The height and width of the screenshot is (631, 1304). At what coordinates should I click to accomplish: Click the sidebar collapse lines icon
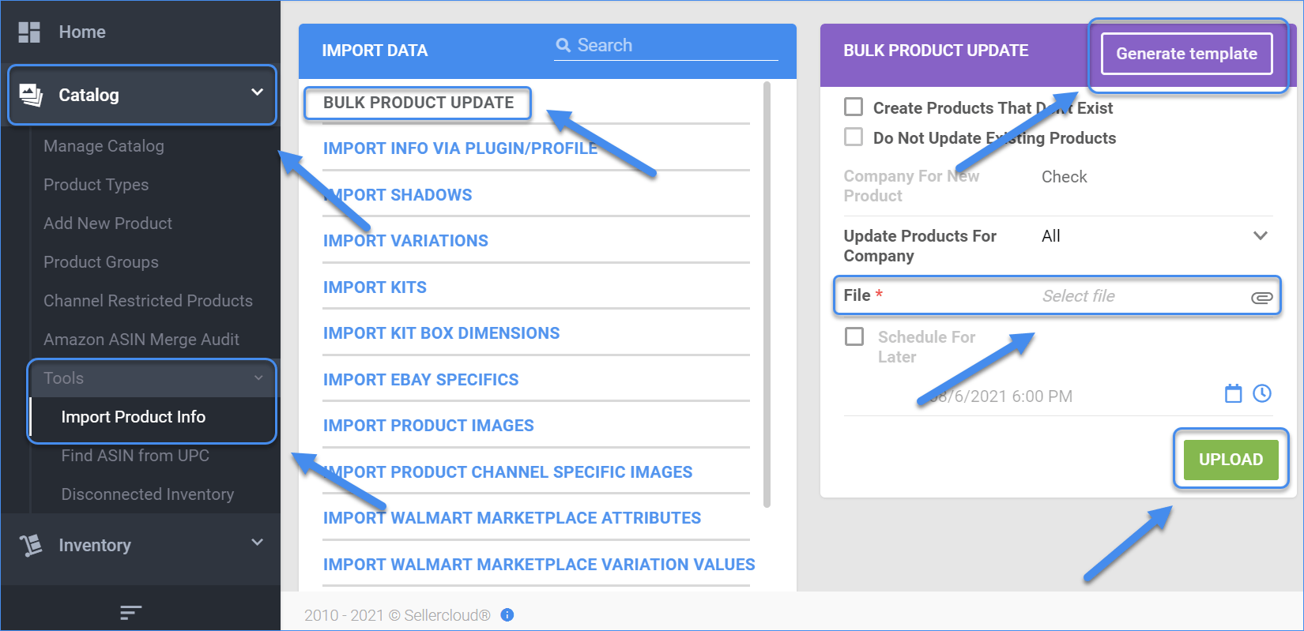(x=130, y=612)
